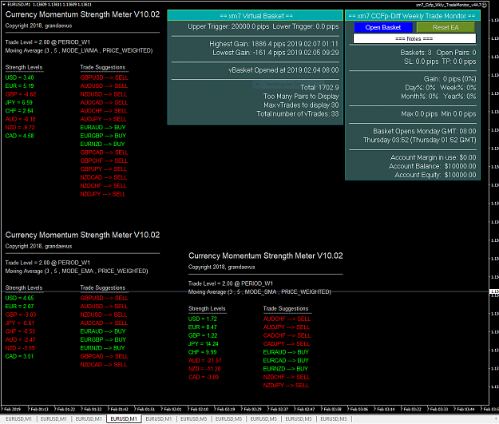Click the CHF = -0.55 strength level
The width and height of the screenshot is (499, 424).
coord(21,331)
